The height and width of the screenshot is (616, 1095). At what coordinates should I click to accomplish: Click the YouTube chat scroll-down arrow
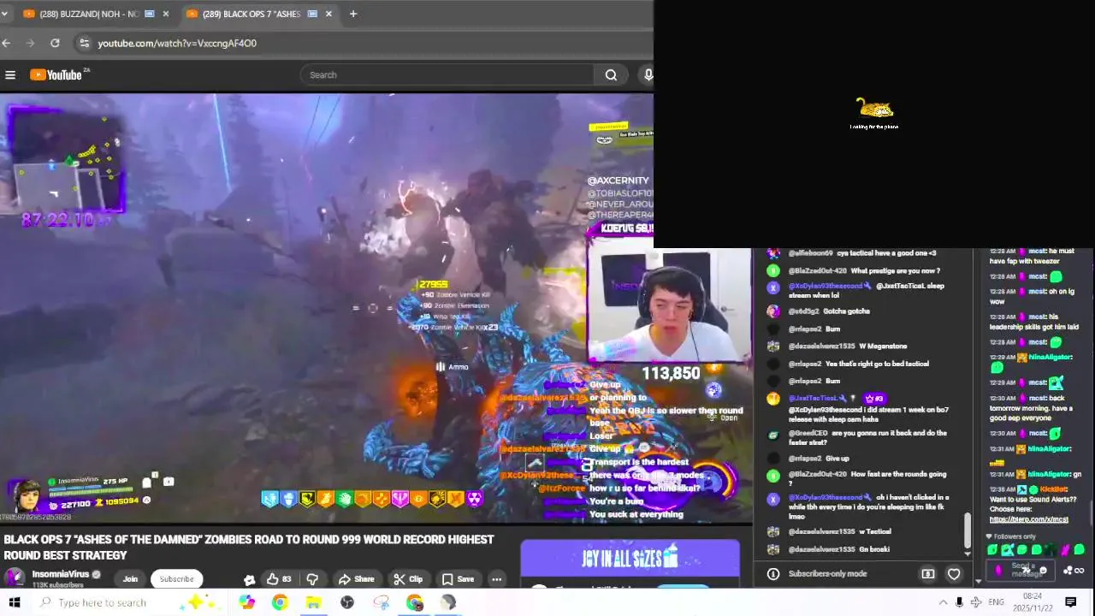coord(968,553)
